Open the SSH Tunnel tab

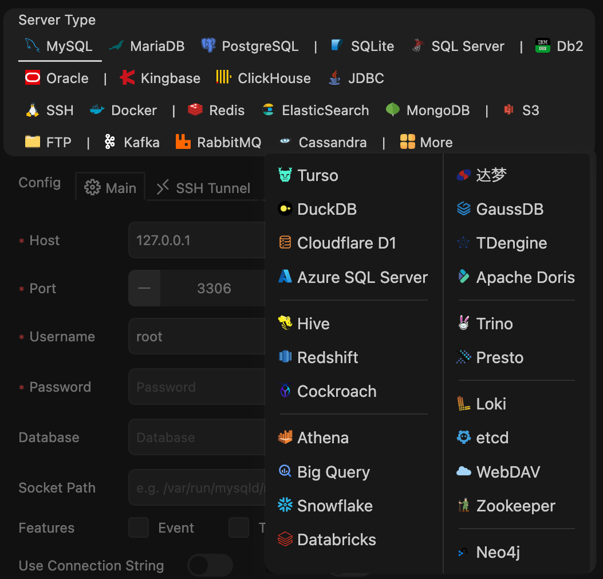click(x=203, y=188)
